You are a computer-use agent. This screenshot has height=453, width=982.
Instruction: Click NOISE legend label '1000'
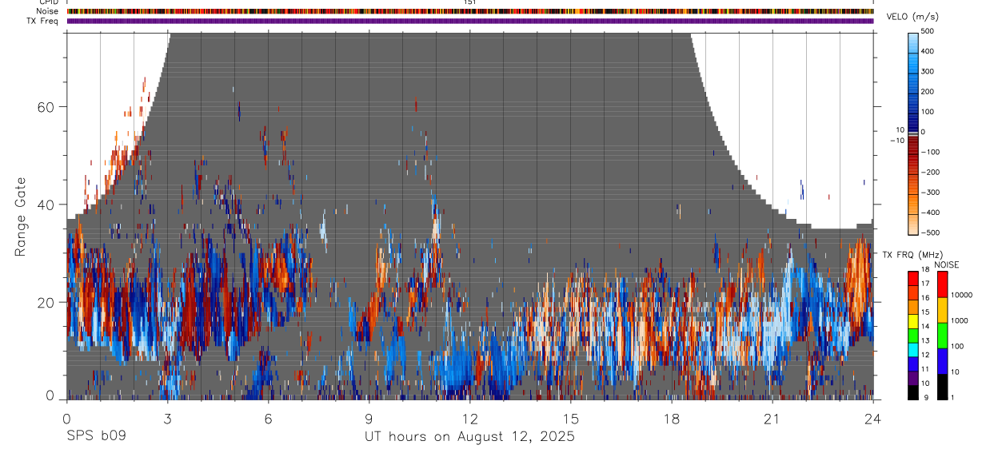pos(960,320)
